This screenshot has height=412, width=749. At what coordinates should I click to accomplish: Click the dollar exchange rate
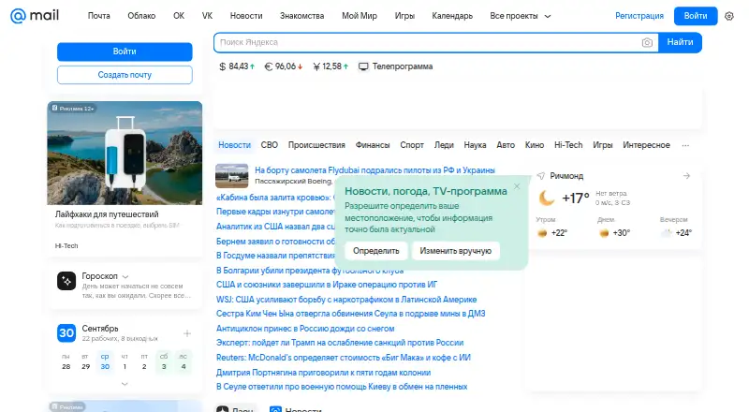237,66
